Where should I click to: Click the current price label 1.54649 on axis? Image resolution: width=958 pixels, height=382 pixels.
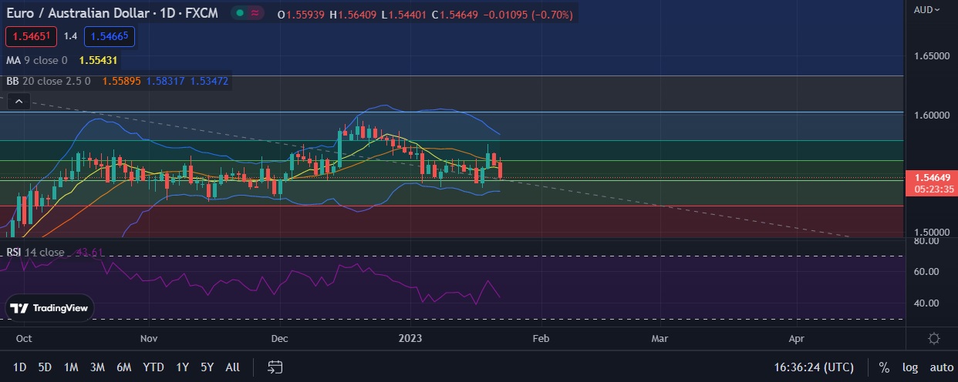pos(929,177)
